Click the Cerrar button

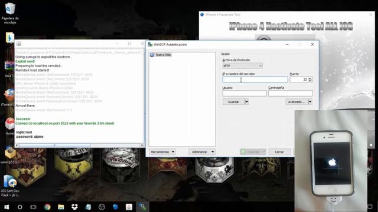pos(279,152)
